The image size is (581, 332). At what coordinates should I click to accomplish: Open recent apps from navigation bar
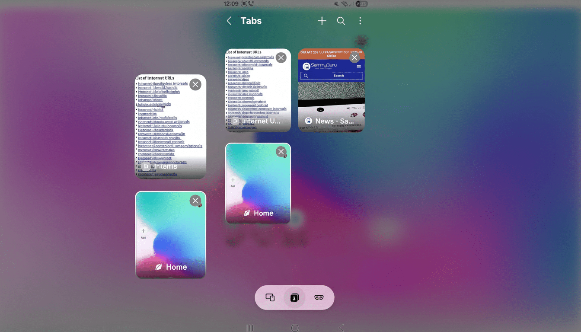pyautogui.click(x=249, y=328)
